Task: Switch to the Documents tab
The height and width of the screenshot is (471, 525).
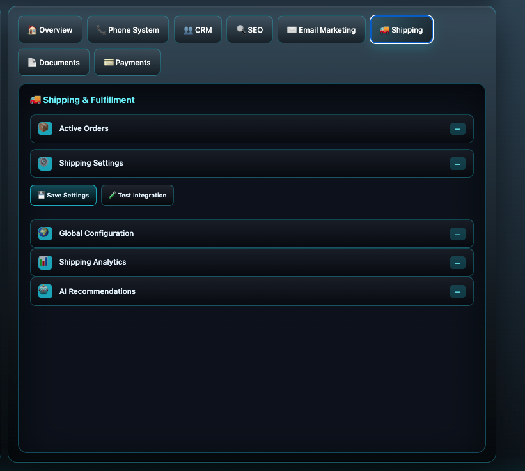Action: point(54,63)
